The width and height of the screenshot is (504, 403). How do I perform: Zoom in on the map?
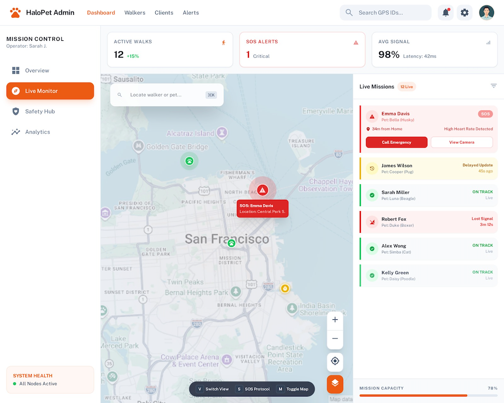(x=335, y=320)
